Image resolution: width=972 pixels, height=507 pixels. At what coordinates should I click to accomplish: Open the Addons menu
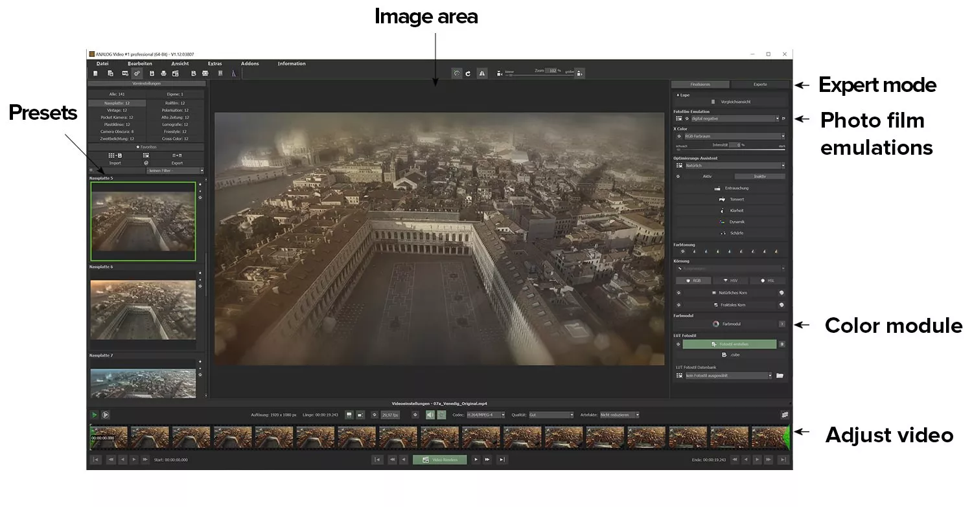249,63
